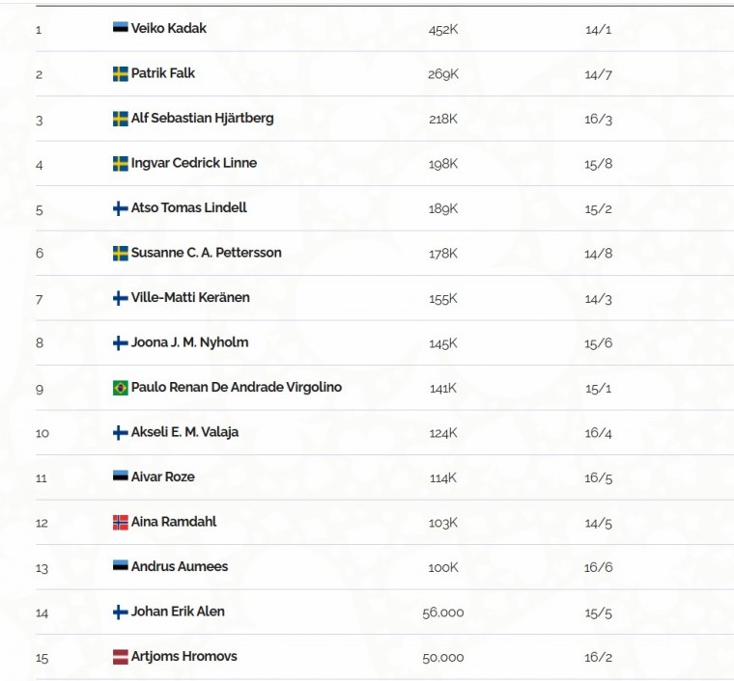Viewport: 734px width, 681px height.
Task: Click the Finnish flag beside Atso Tomas Lindell
Action: (x=120, y=208)
